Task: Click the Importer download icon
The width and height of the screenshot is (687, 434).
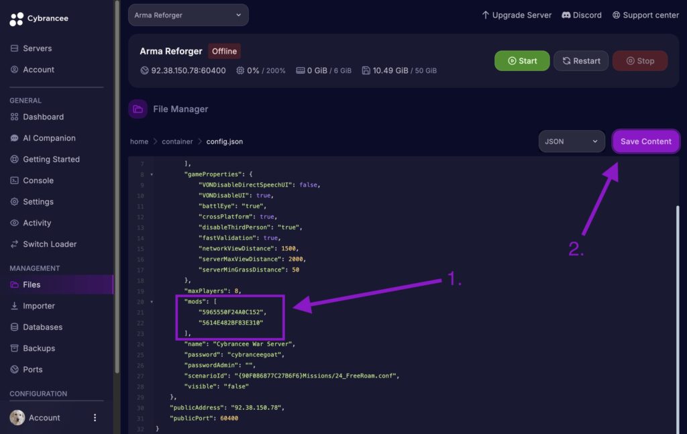Action: (15, 306)
